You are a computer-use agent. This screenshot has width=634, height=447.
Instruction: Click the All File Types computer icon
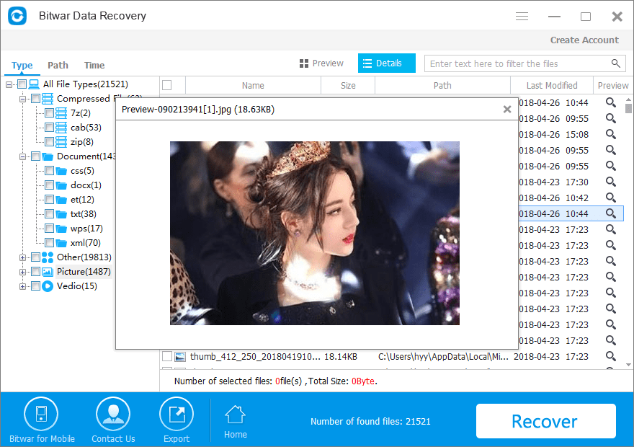[34, 84]
